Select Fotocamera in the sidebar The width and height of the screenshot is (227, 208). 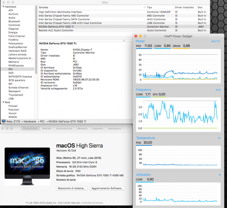(16, 43)
